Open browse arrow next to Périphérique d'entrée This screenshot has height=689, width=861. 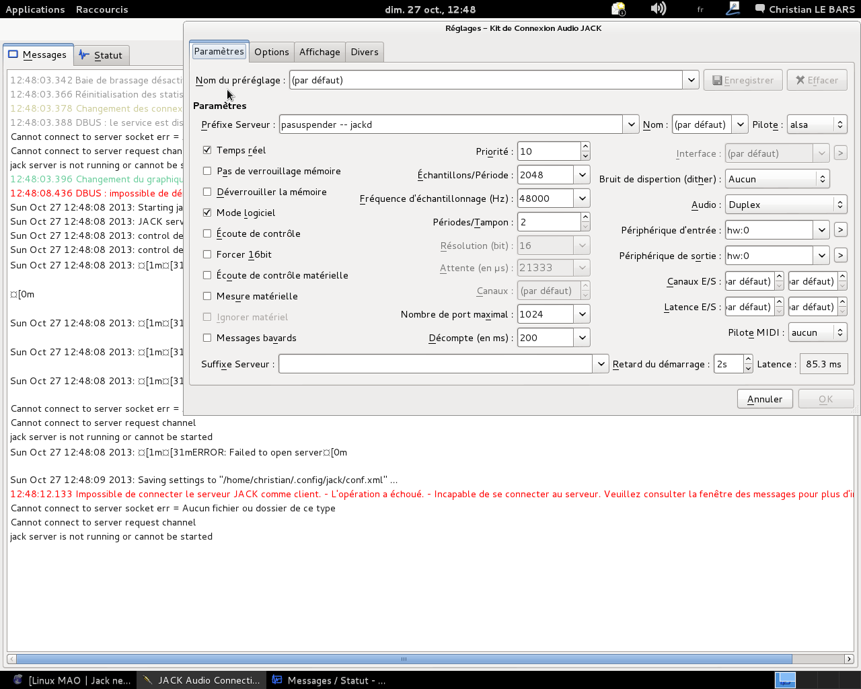840,230
